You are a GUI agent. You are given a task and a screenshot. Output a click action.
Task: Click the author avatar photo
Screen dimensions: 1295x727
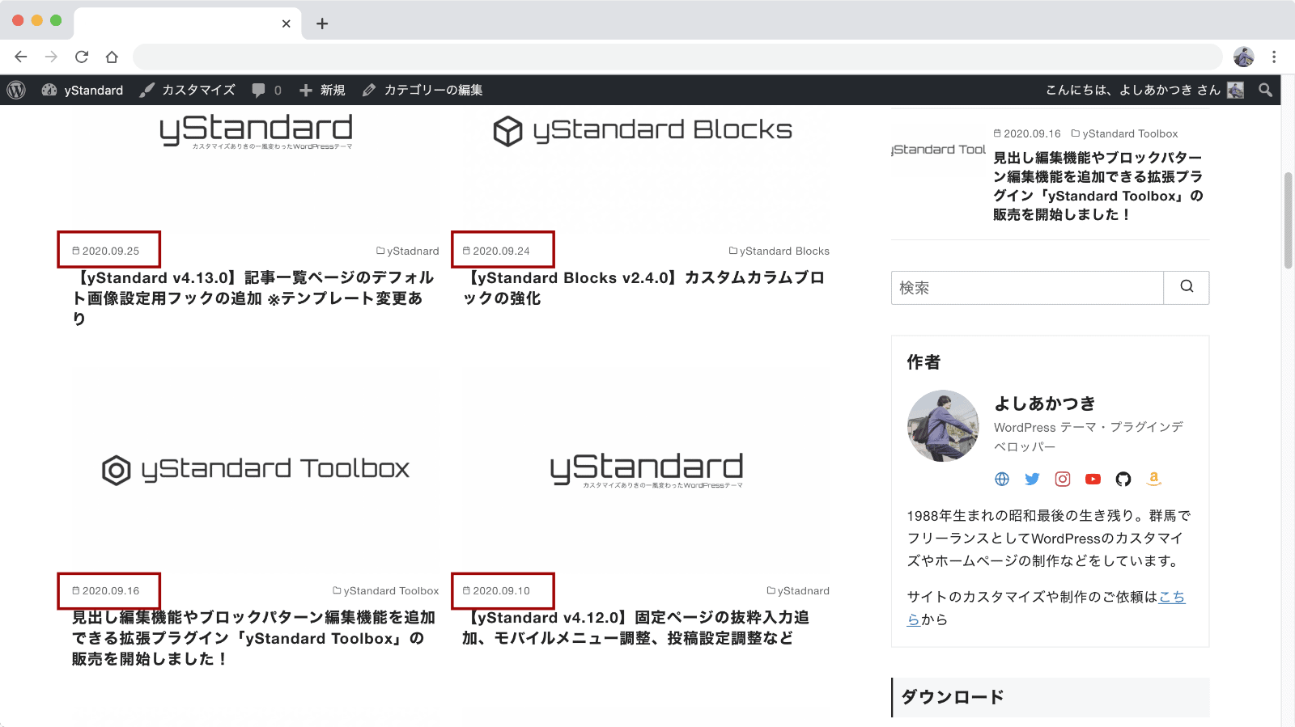pos(943,425)
